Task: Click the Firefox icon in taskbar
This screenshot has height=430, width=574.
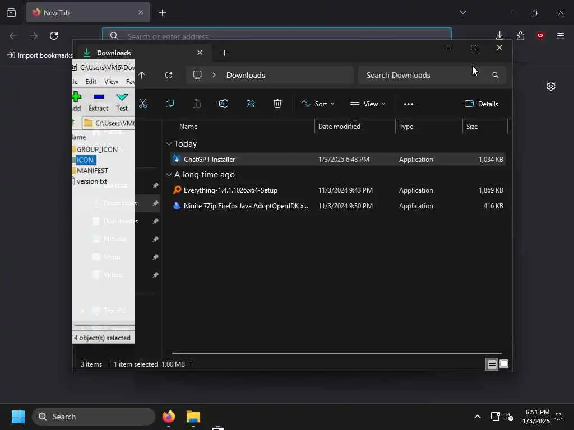Action: (x=168, y=417)
